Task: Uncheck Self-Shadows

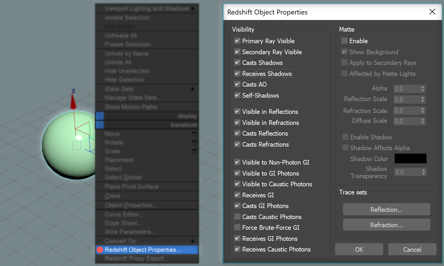Action: click(237, 95)
